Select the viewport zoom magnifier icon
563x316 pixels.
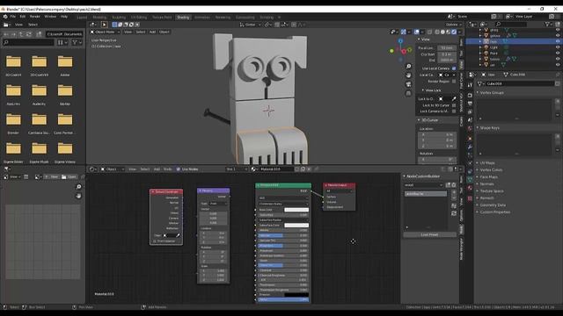408,67
